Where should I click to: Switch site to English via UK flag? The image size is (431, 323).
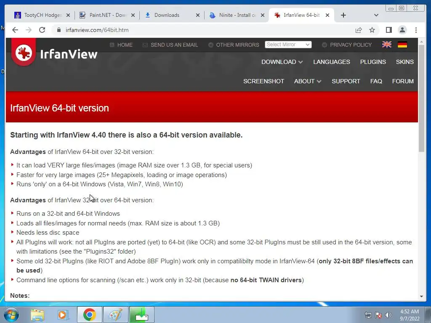point(387,45)
